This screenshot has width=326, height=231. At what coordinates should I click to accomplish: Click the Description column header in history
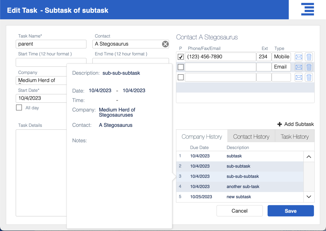(238, 147)
